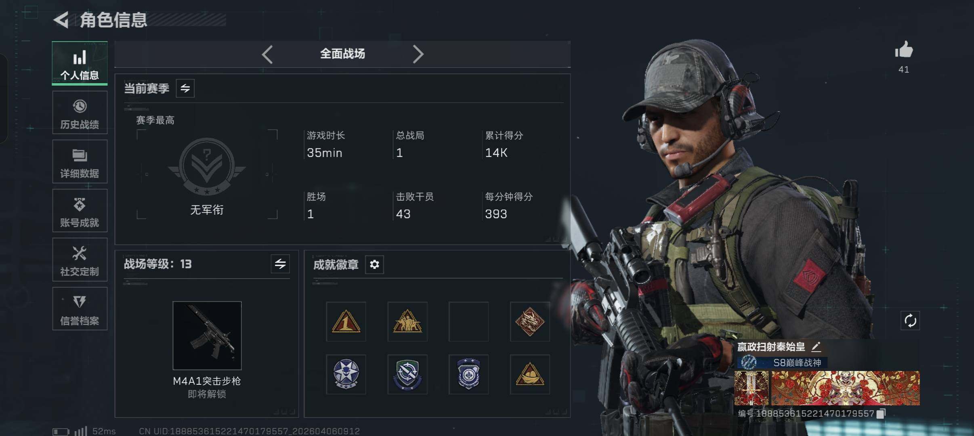974x436 pixels.
Task: Click the blue star skull medal badge
Action: [346, 374]
